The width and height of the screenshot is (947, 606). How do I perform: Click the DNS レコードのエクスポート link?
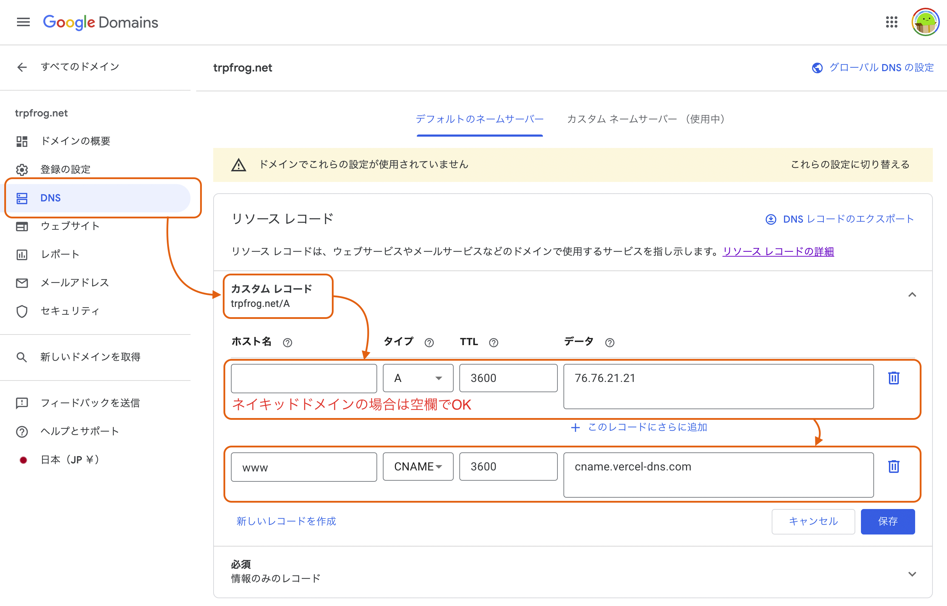point(839,219)
